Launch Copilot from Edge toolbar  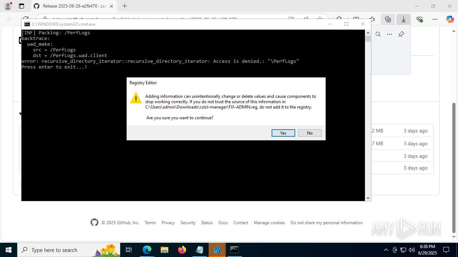(x=450, y=19)
